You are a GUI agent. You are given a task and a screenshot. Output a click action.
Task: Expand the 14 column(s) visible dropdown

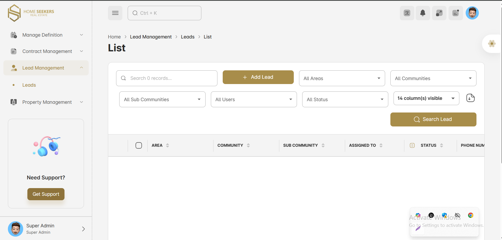click(x=426, y=98)
